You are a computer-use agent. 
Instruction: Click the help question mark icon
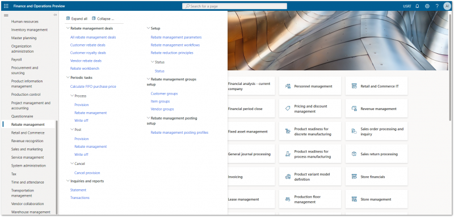point(437,6)
